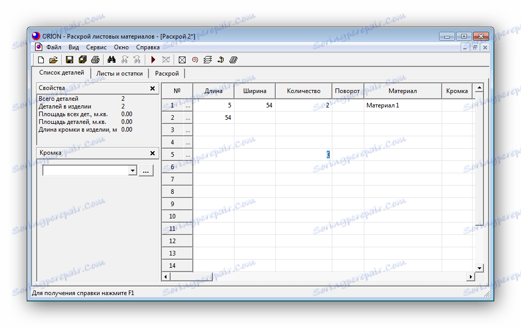Switch to the Раскрой tab
The width and height of the screenshot is (521, 328).
click(167, 74)
